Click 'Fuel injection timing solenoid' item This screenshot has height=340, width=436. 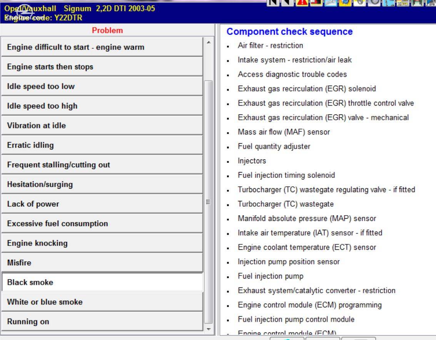(286, 176)
